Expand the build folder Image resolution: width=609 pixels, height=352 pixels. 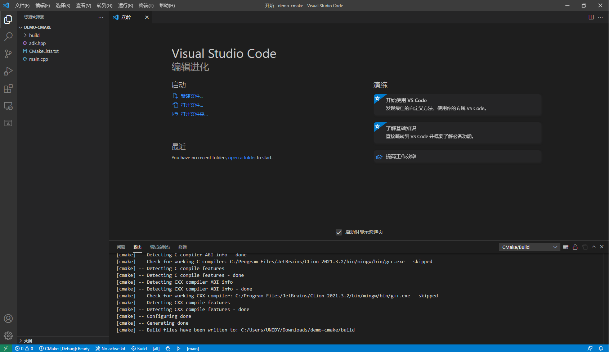coord(63,35)
